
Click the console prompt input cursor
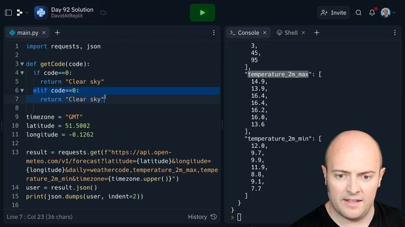(x=239, y=217)
